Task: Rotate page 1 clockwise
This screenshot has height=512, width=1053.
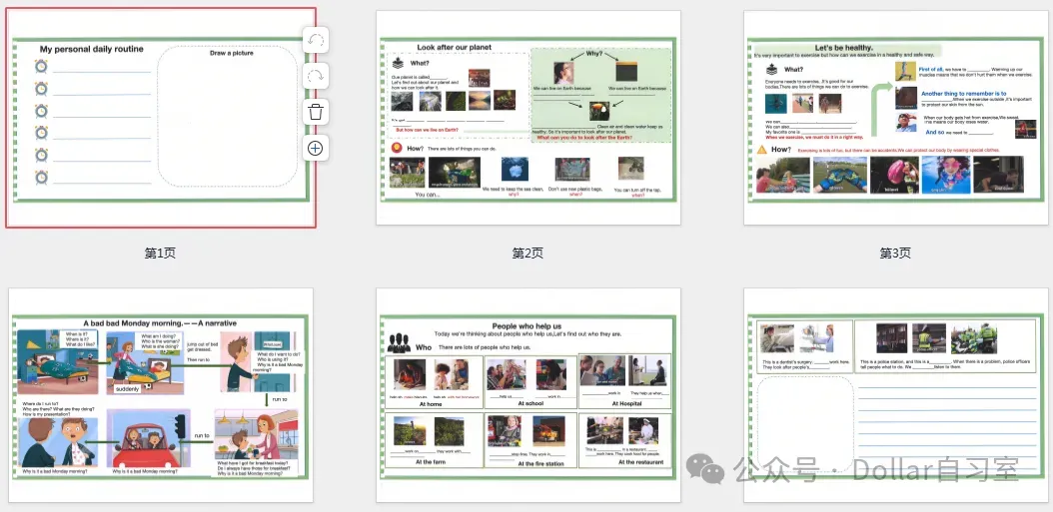Action: [x=315, y=77]
